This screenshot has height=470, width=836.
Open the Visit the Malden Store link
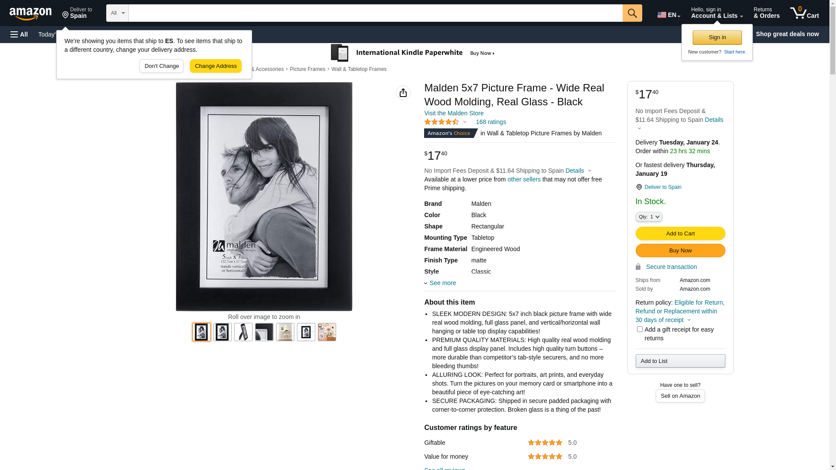(x=454, y=113)
